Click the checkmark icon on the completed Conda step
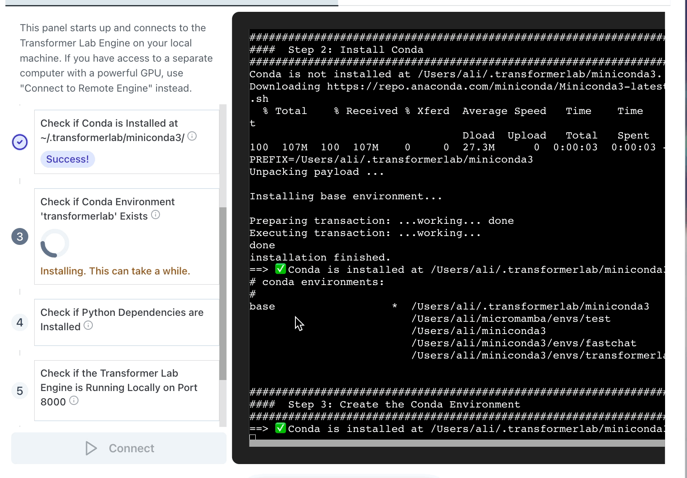Viewport: 687px width, 478px height. 19,142
